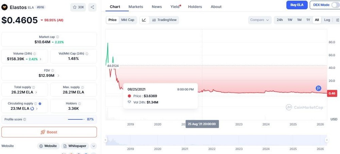Add Elastos to watchlist via star button
The image size is (340, 154).
point(78,7)
